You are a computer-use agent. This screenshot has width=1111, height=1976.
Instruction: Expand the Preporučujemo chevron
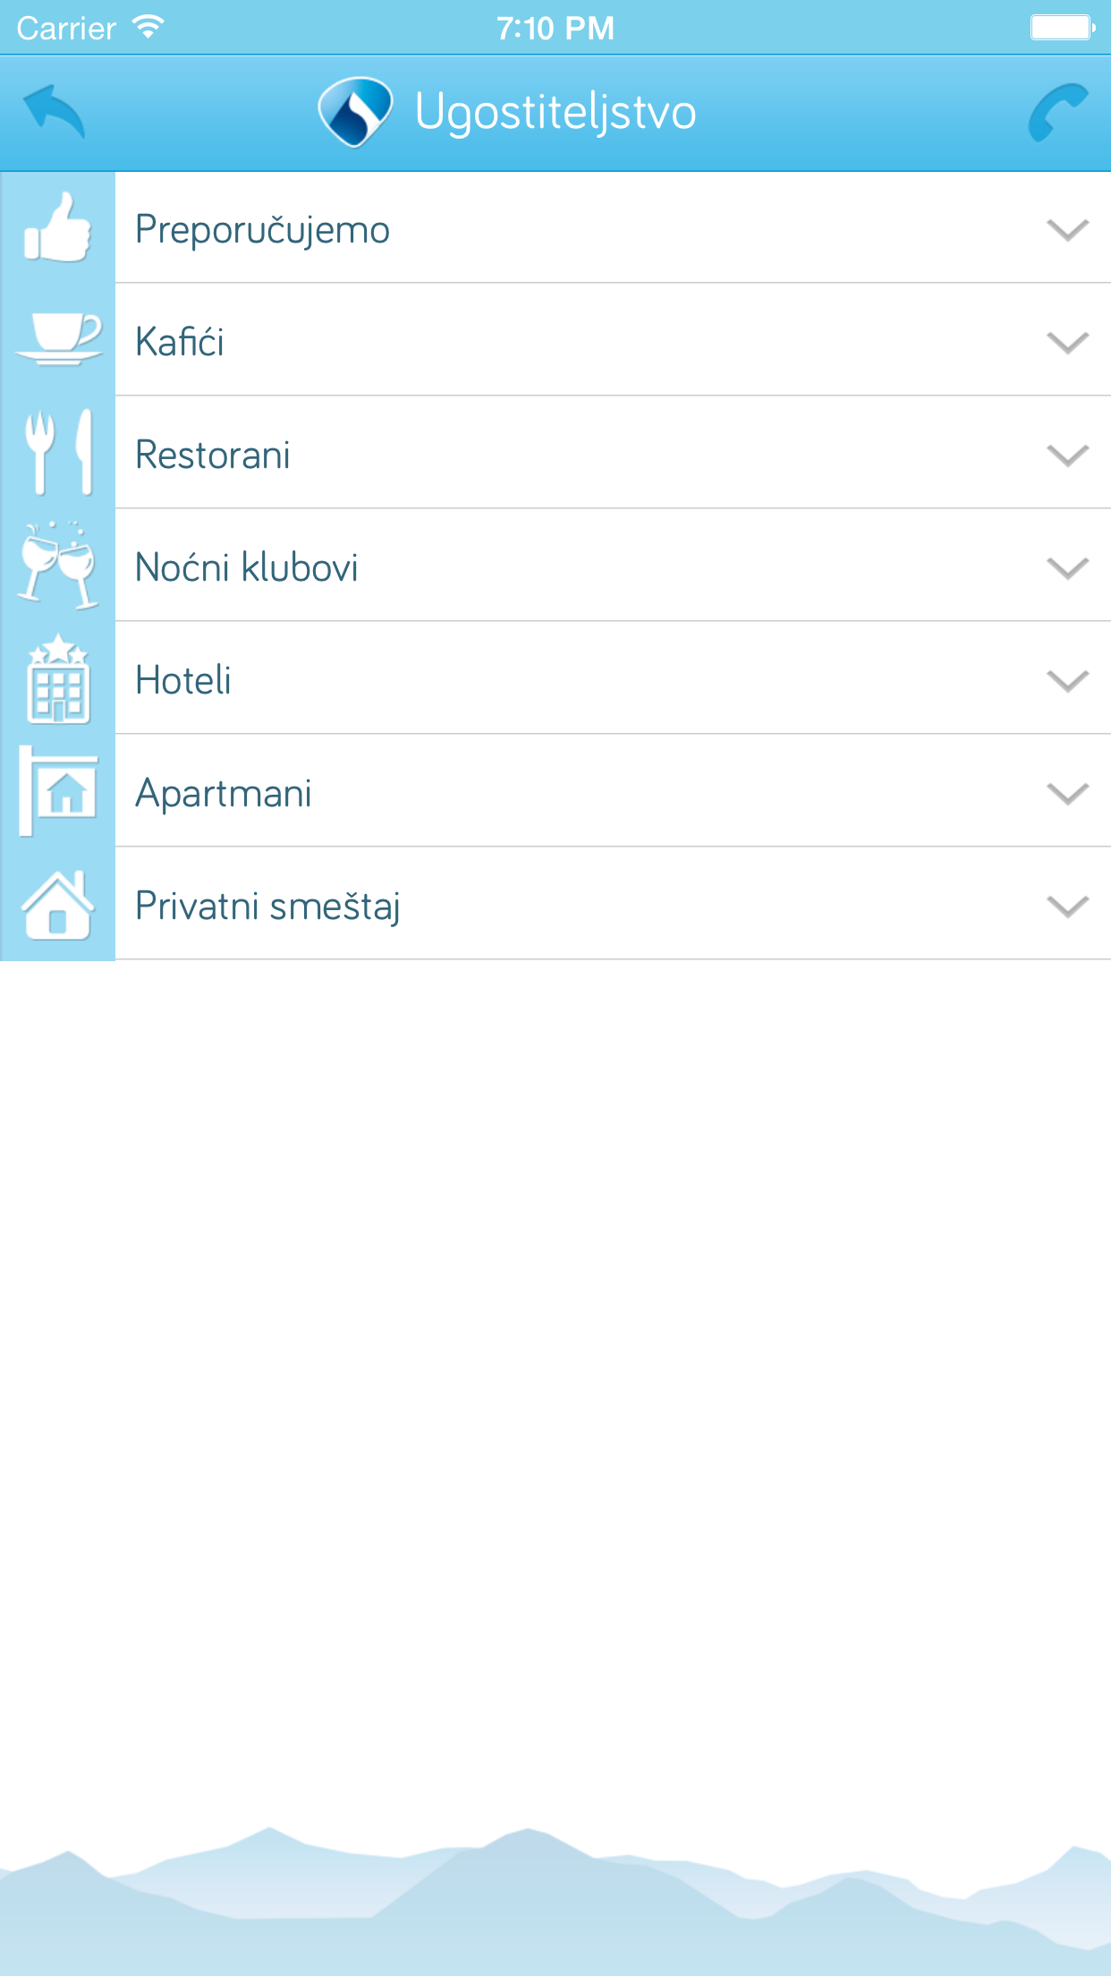point(1067,230)
